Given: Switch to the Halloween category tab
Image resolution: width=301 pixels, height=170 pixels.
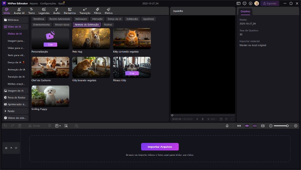Looking at the screenshot, I should [81, 18].
